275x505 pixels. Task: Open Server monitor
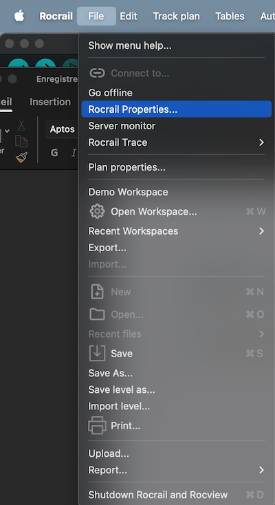coord(177,126)
